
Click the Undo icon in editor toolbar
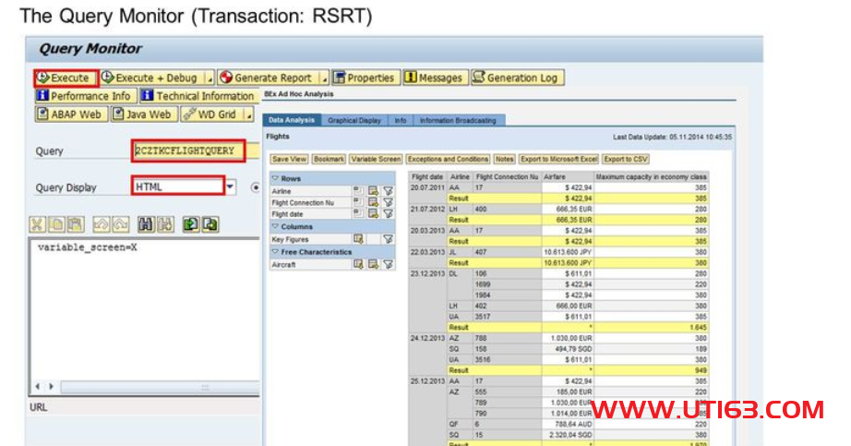tap(100, 224)
